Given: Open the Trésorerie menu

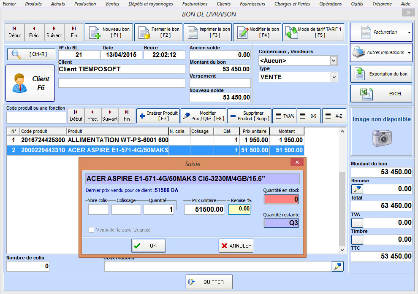Looking at the screenshot, I should tap(382, 4).
